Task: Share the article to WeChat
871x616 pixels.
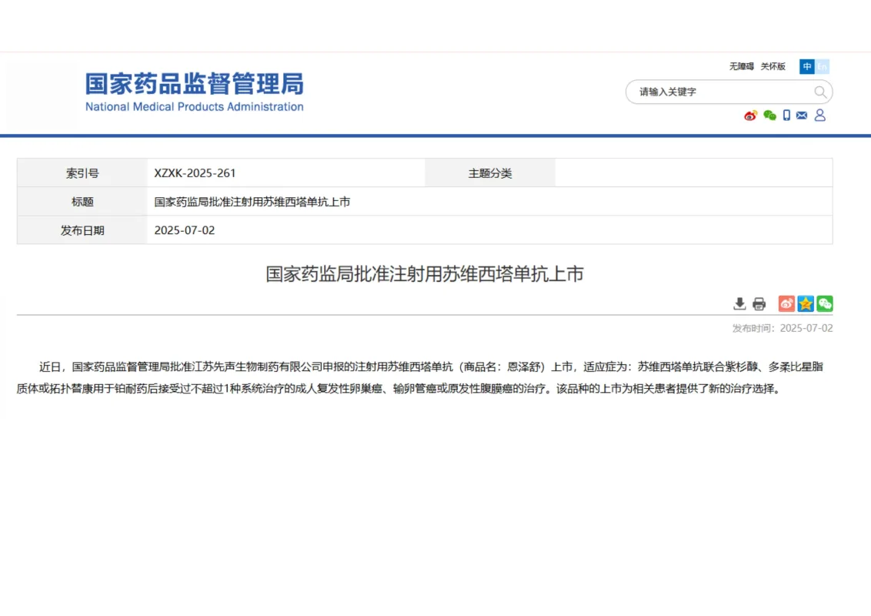Action: pos(823,303)
